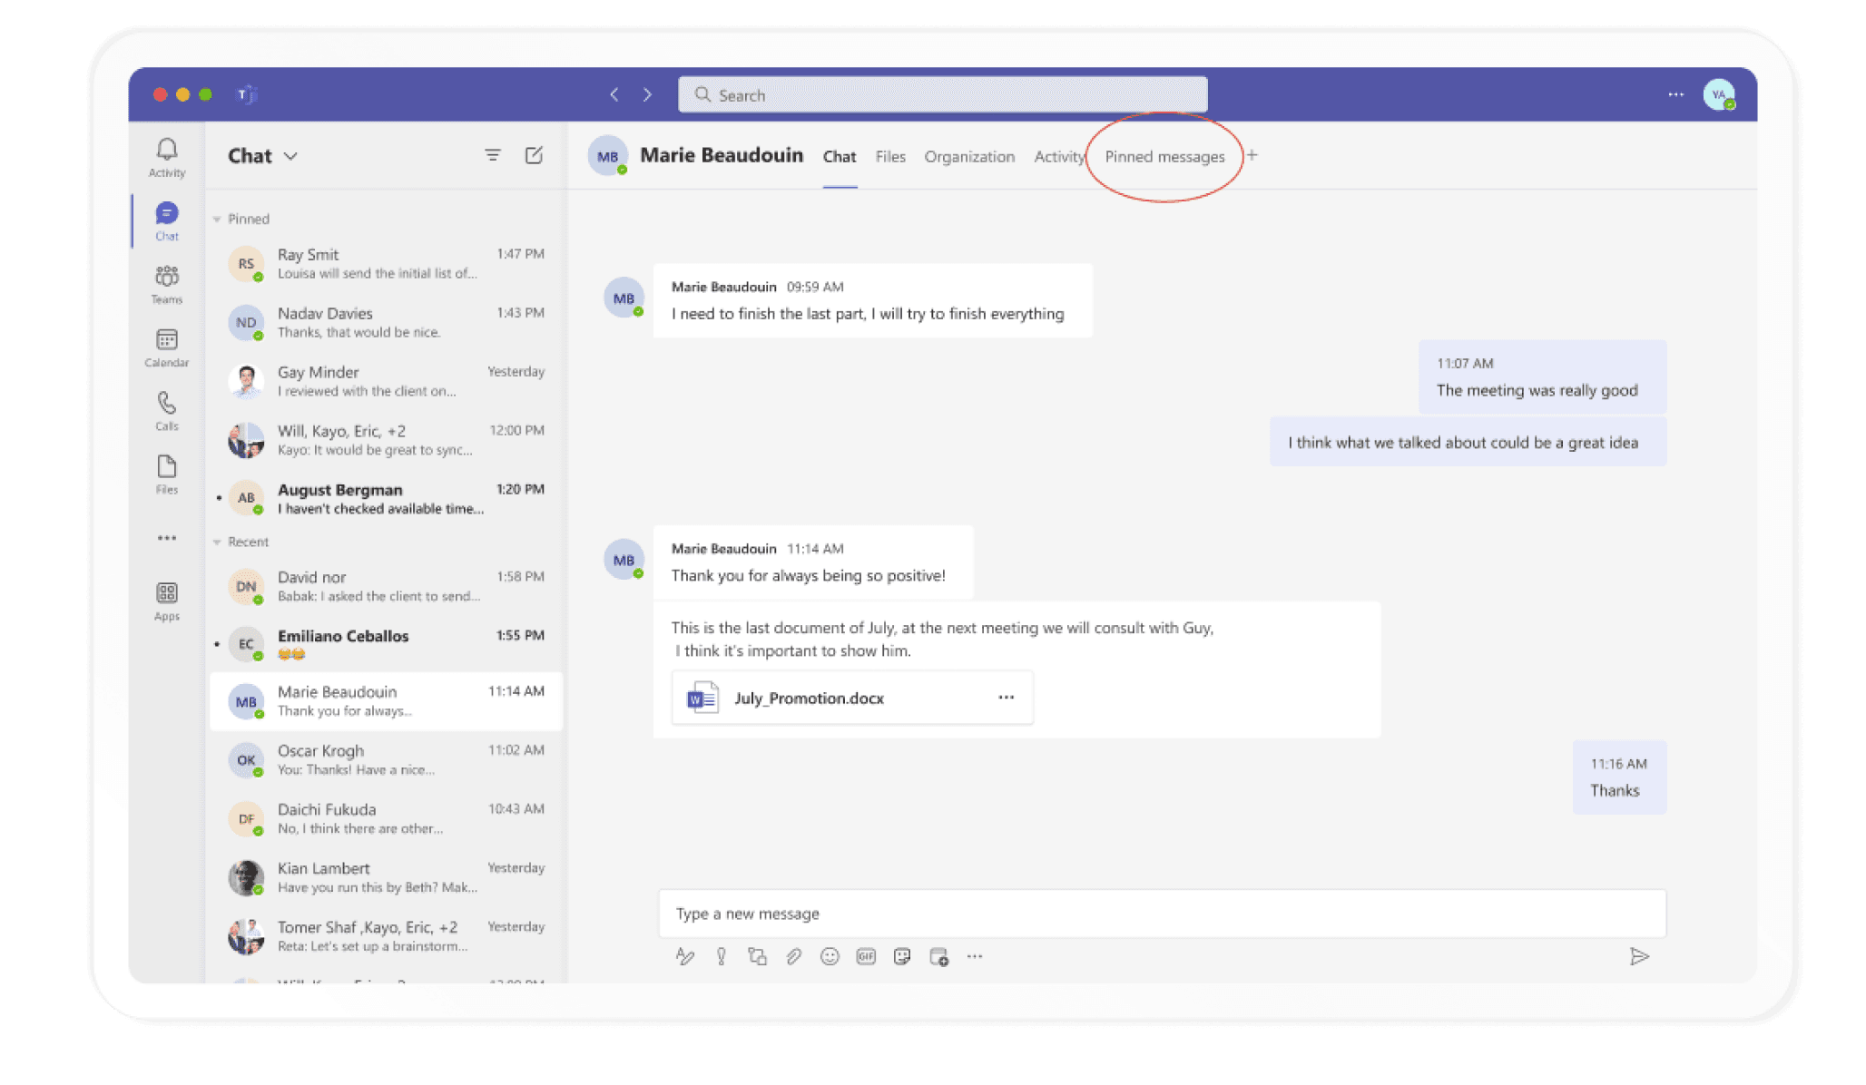
Task: Select the Chat icon in sidebar
Action: point(167,220)
